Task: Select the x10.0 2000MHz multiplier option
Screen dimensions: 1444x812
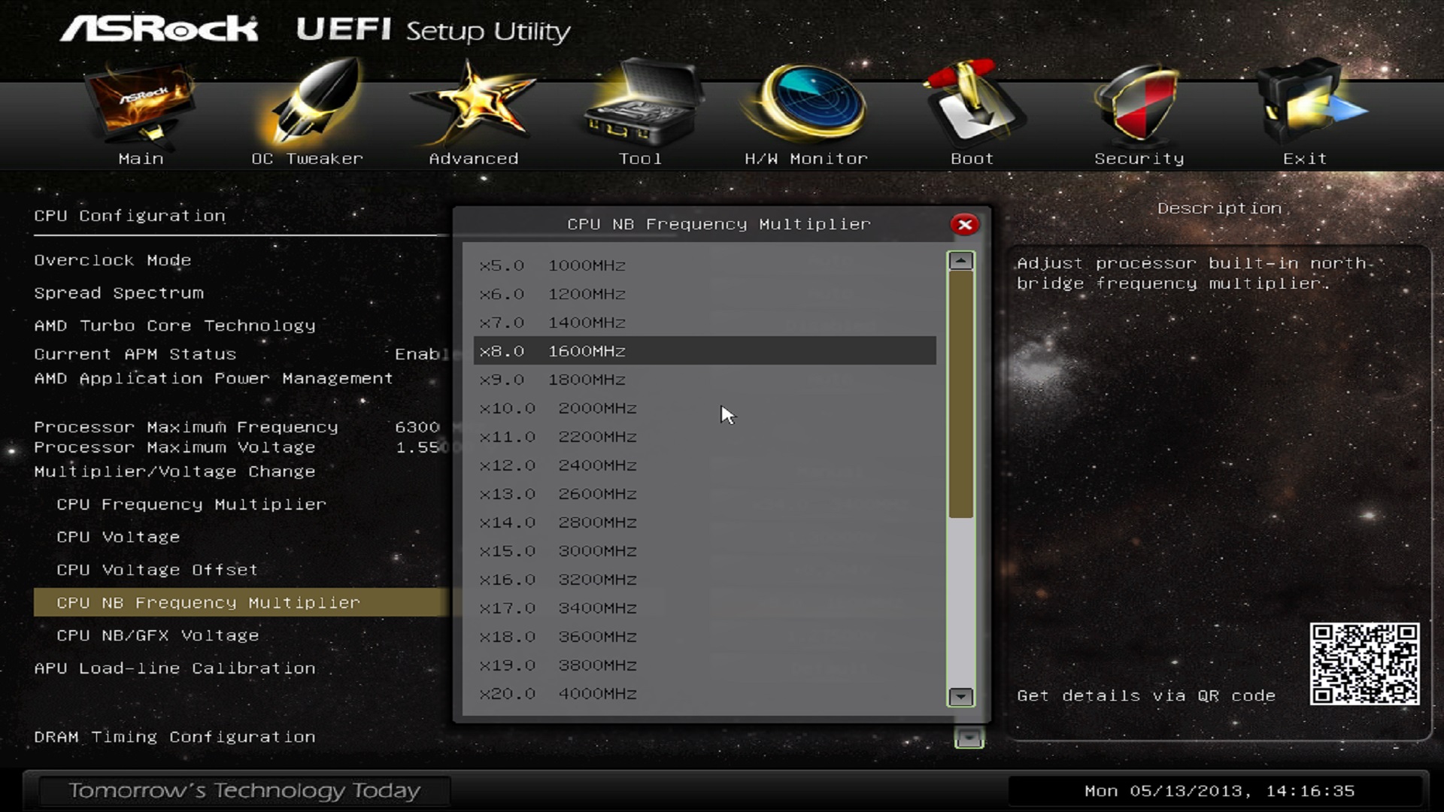Action: click(x=558, y=408)
